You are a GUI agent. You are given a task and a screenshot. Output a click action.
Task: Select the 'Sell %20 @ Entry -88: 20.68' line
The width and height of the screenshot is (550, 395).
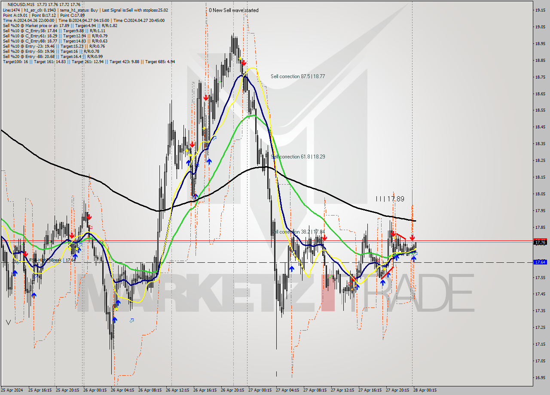point(53,56)
